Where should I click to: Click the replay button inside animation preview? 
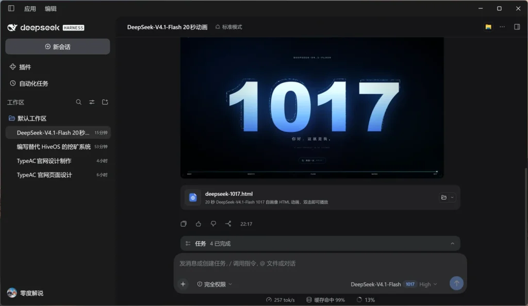pos(312,160)
